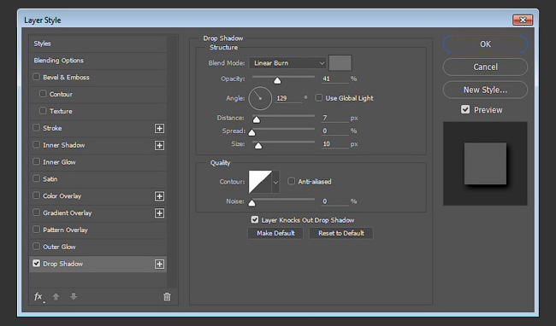The height and width of the screenshot is (326, 556).
Task: Click the New Style... button
Action: tap(485, 90)
